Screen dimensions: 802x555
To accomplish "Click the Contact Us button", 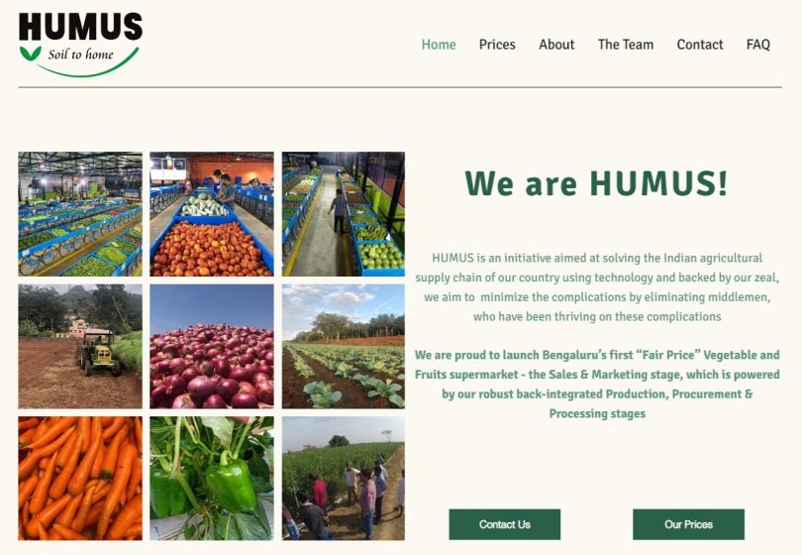I will (504, 524).
